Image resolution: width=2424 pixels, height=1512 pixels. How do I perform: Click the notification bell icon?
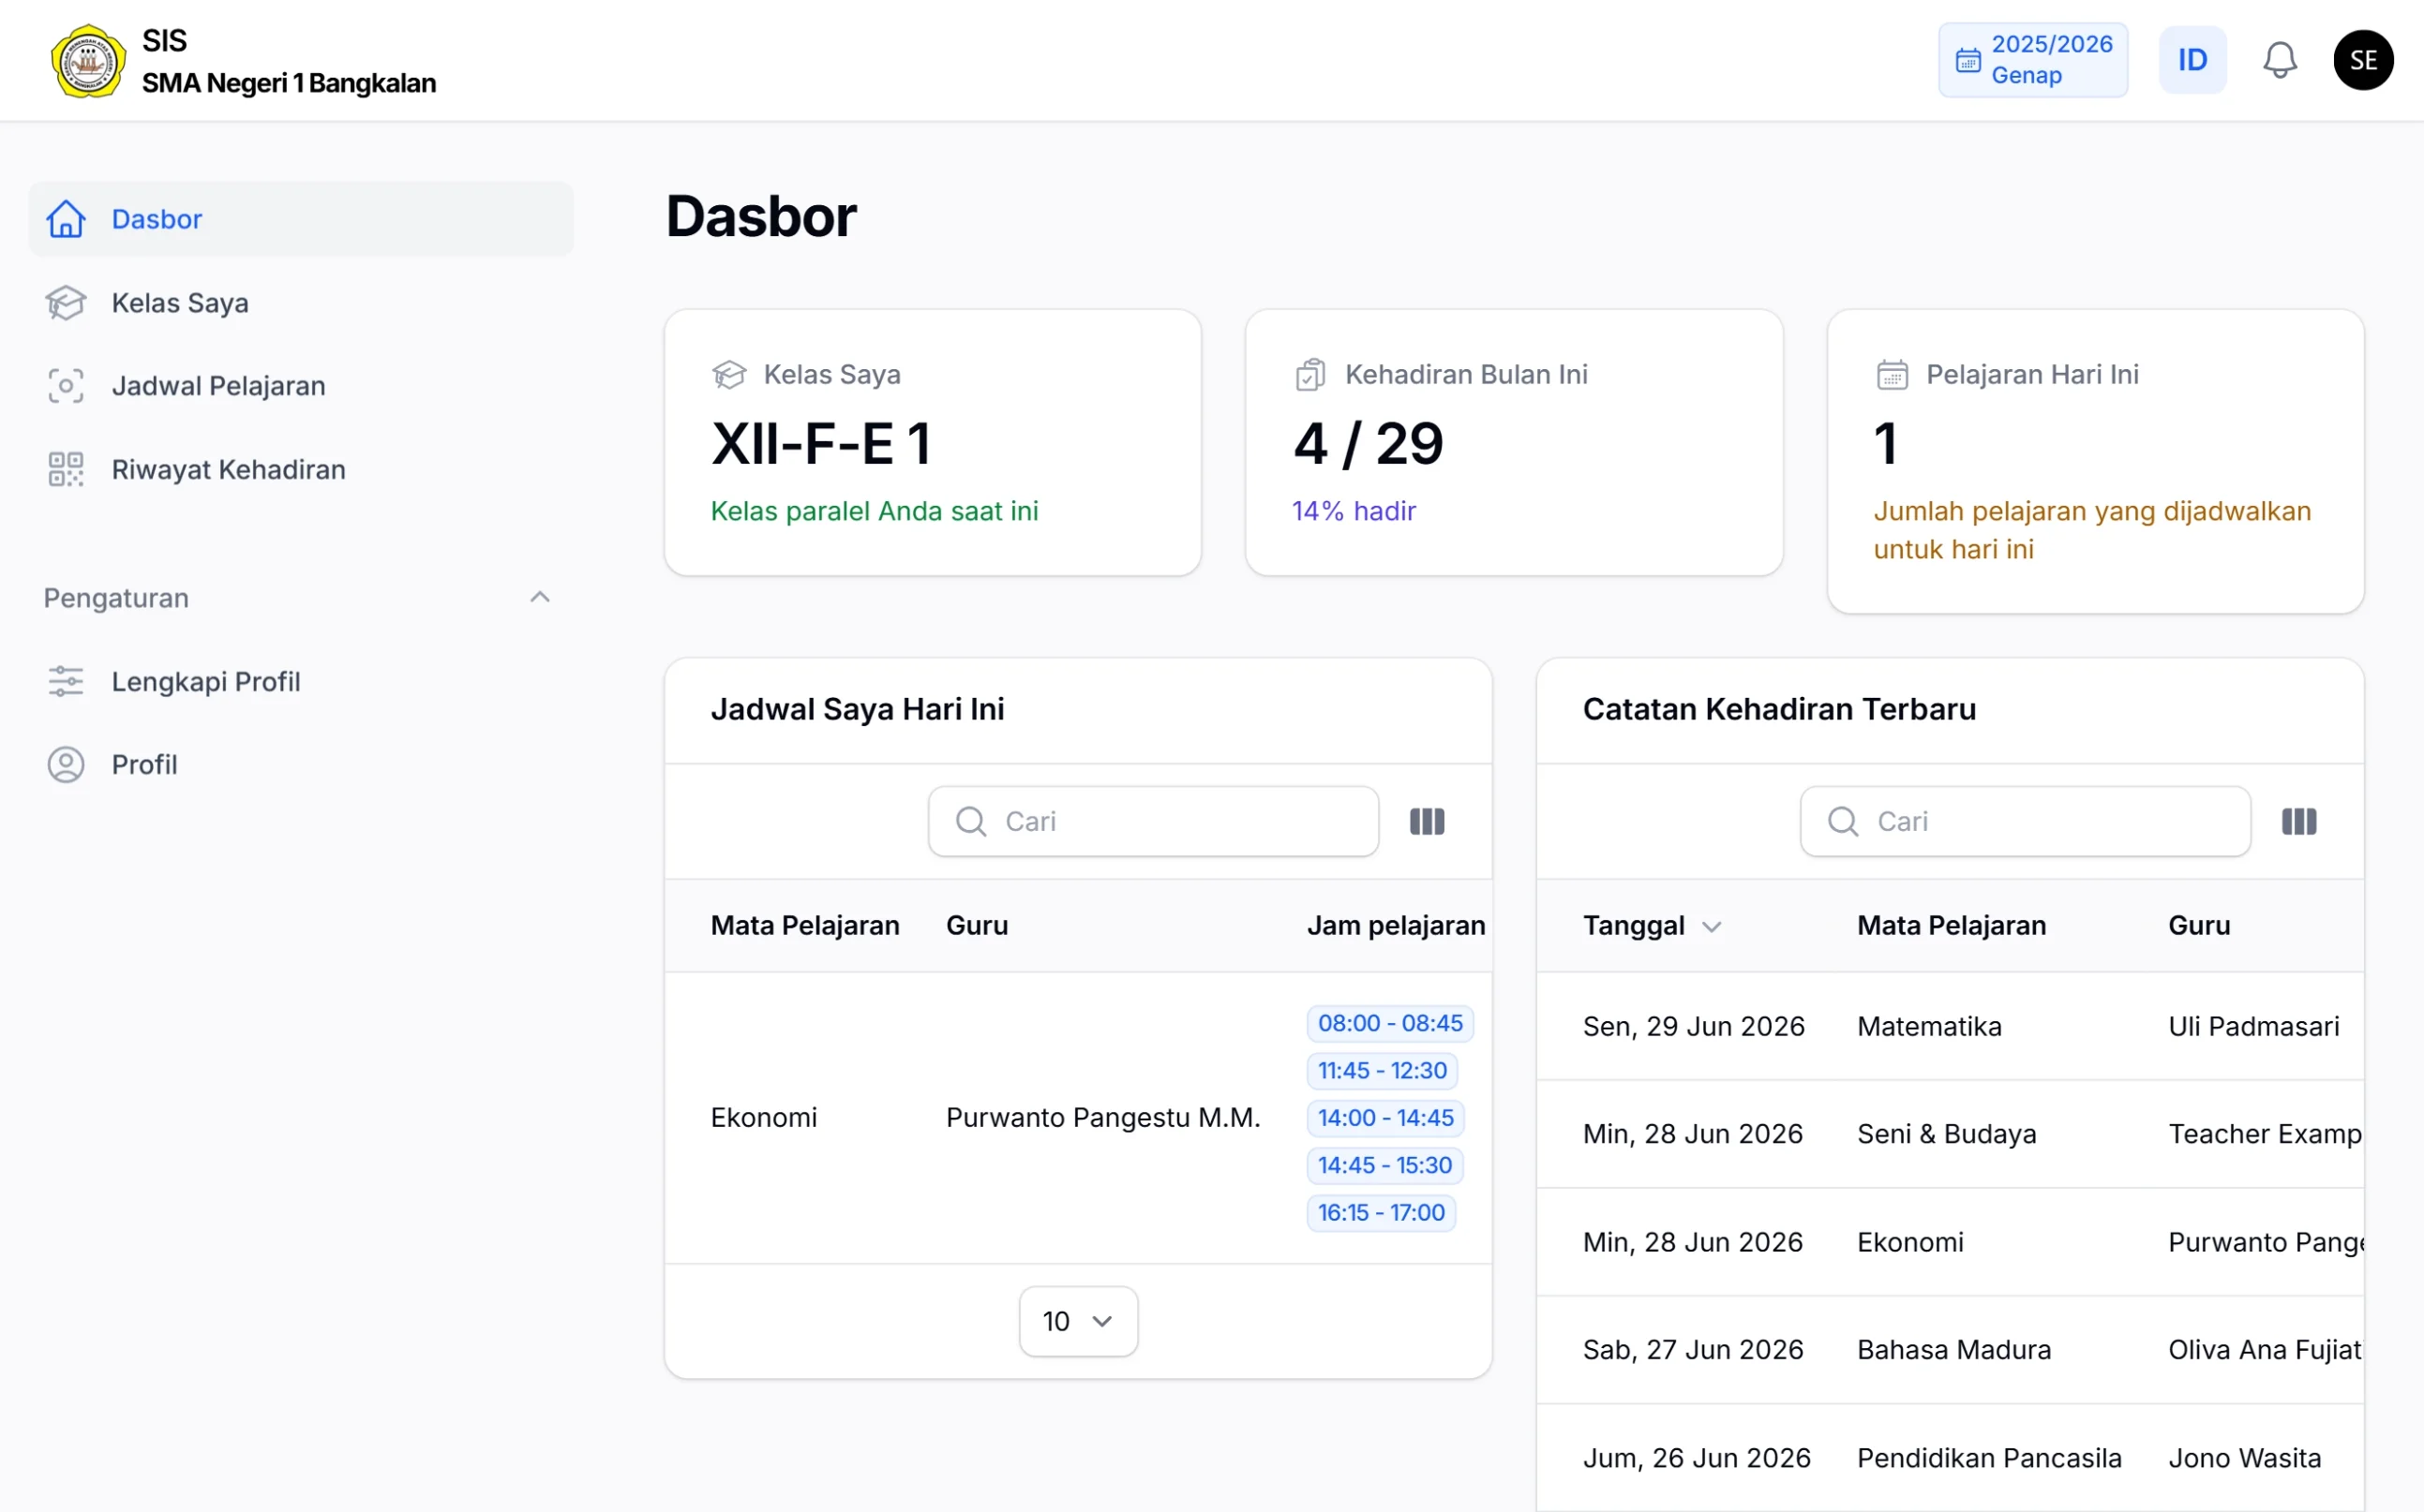click(2279, 60)
